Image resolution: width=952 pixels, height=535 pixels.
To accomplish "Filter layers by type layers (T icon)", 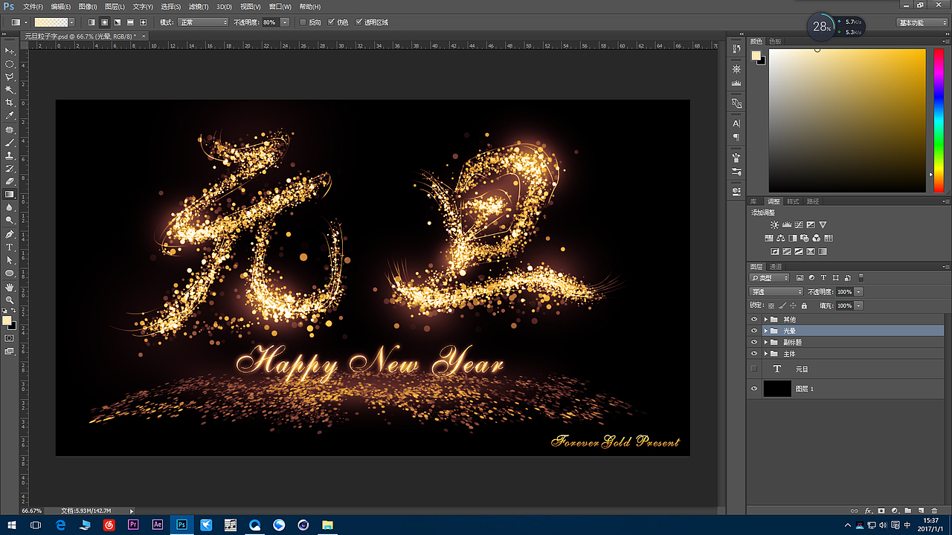I will click(823, 278).
